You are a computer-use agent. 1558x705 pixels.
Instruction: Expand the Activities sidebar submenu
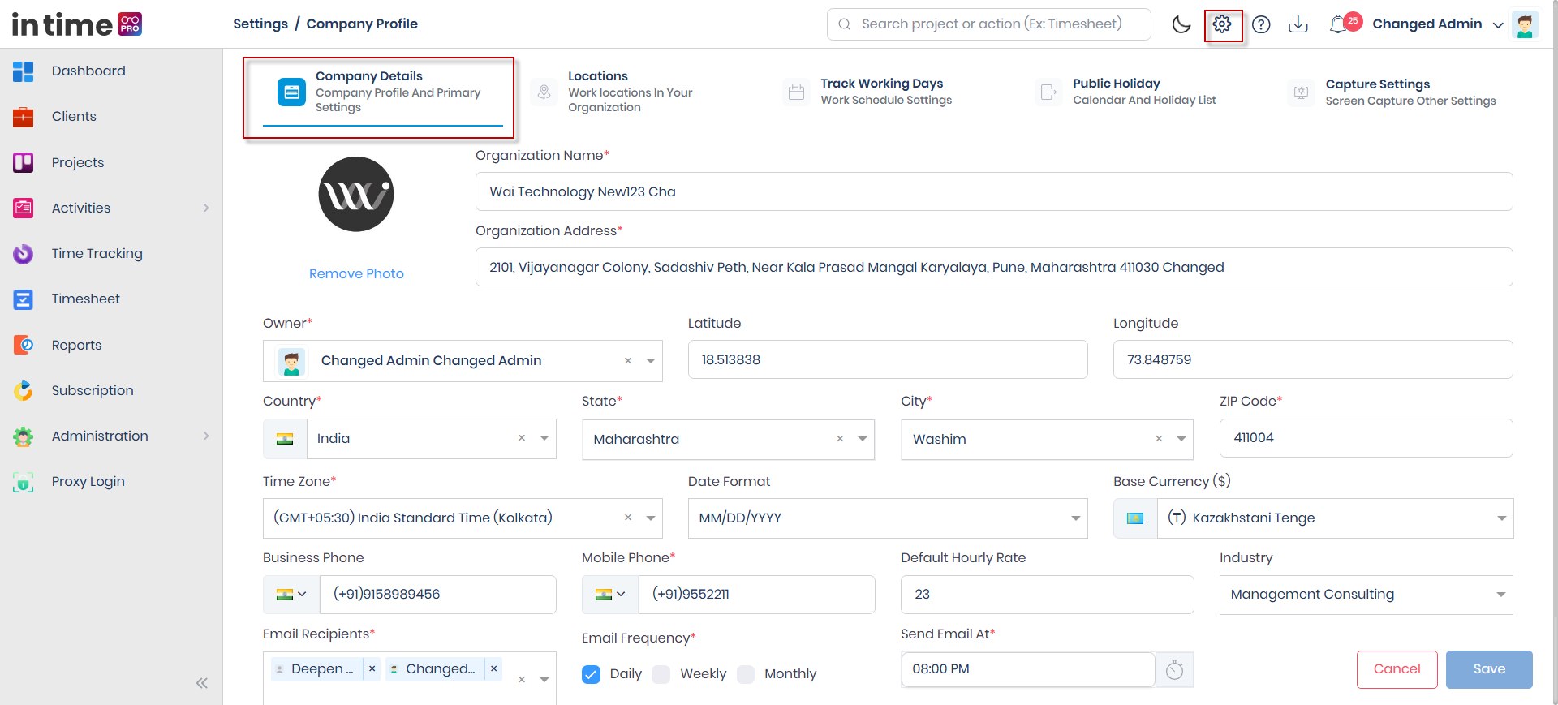[206, 208]
